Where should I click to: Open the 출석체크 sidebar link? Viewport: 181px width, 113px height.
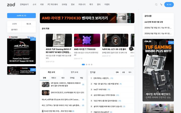click(14, 30)
